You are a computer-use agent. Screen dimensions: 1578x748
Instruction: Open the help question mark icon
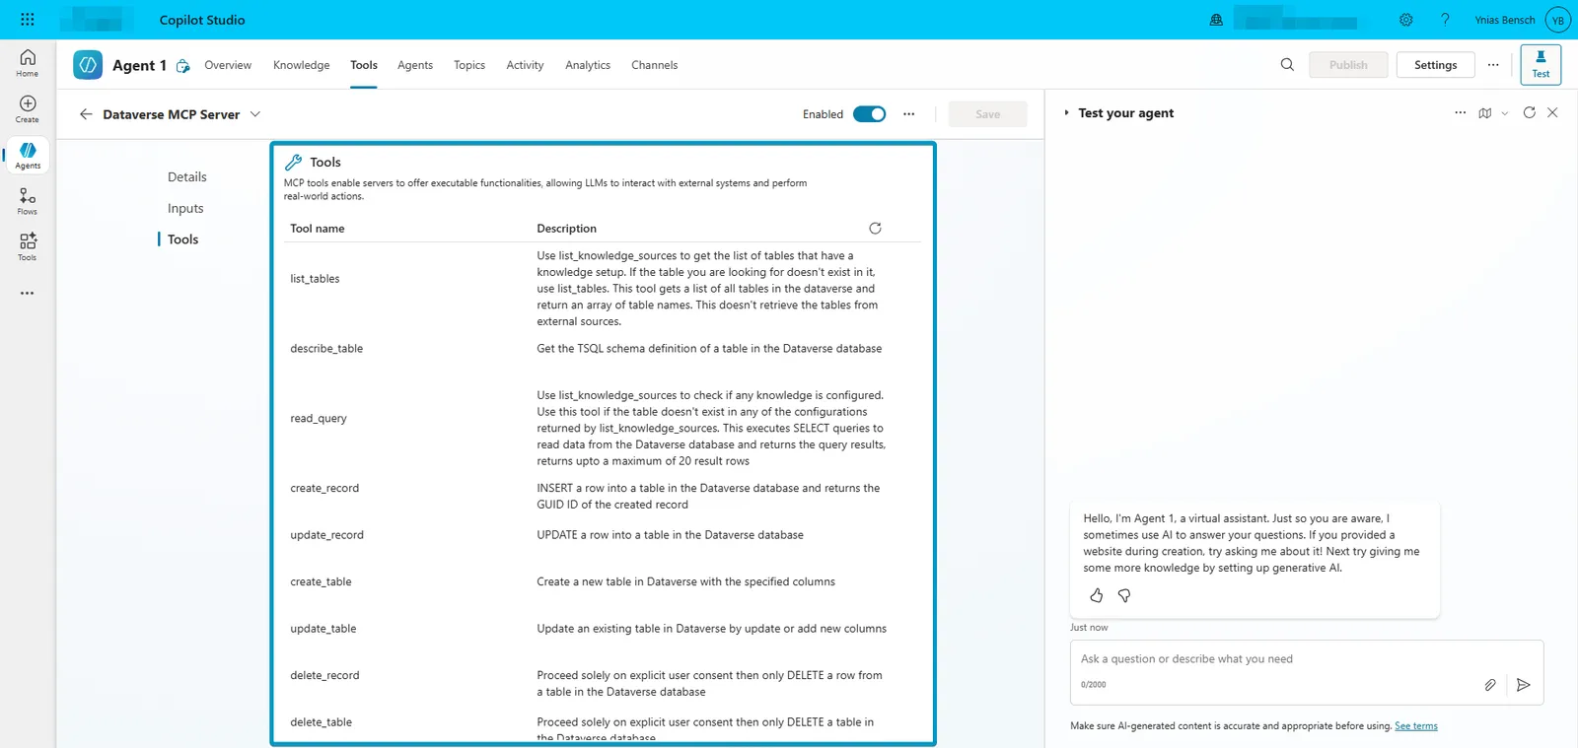click(1445, 20)
